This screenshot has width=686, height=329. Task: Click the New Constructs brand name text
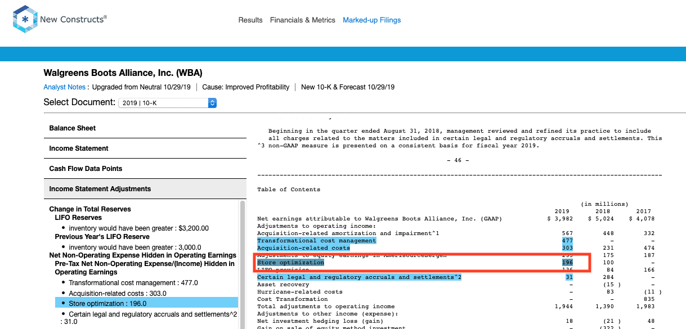(74, 20)
